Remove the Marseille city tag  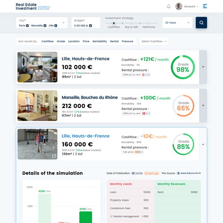coord(45,25)
